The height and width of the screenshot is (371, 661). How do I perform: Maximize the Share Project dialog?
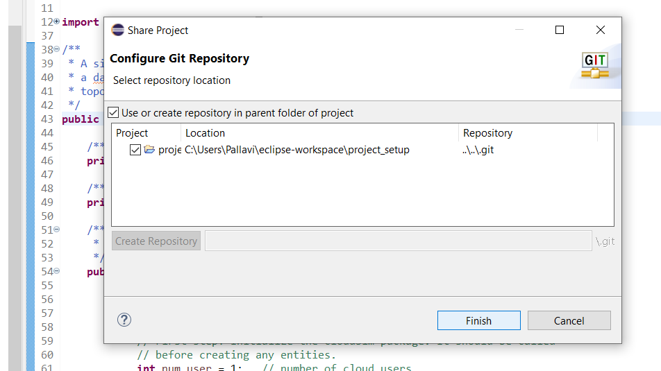(560, 31)
